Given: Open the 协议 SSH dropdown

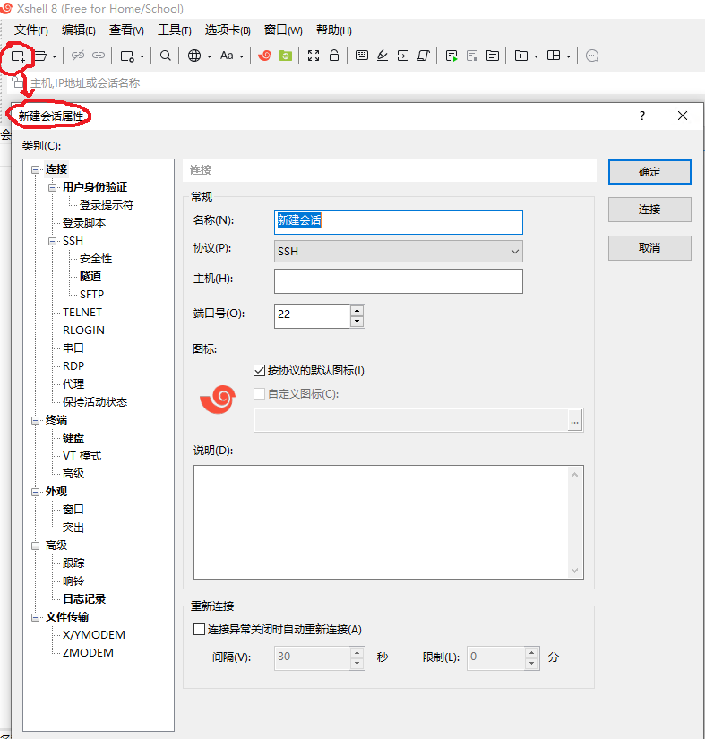Looking at the screenshot, I should [398, 252].
